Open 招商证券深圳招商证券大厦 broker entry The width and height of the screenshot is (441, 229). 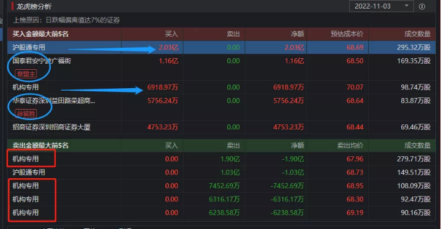(x=51, y=127)
